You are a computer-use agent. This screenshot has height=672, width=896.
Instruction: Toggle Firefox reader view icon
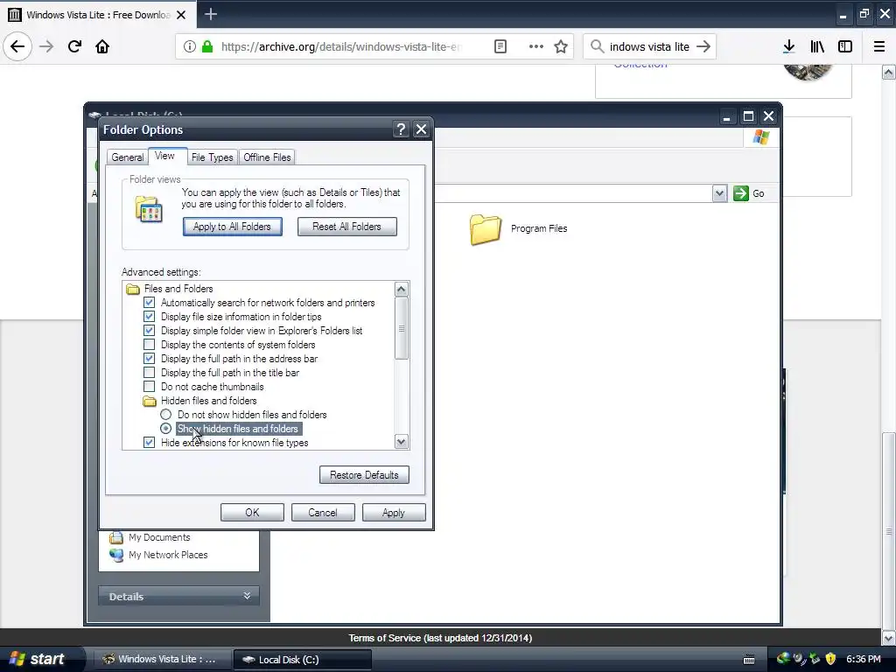tap(500, 46)
